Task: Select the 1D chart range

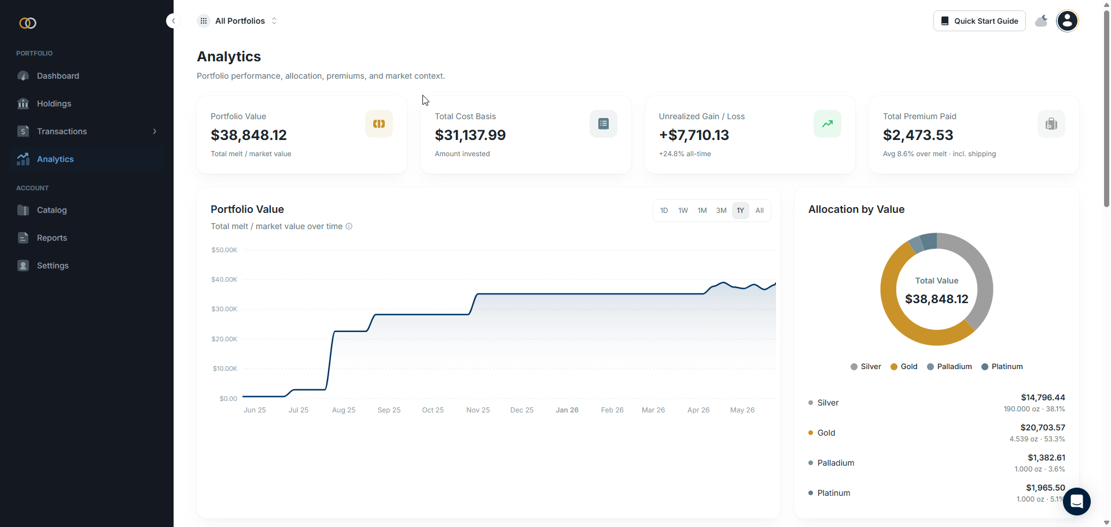Action: 664,211
